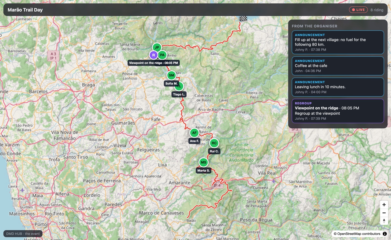Select the "Rui C." name label

214,151
